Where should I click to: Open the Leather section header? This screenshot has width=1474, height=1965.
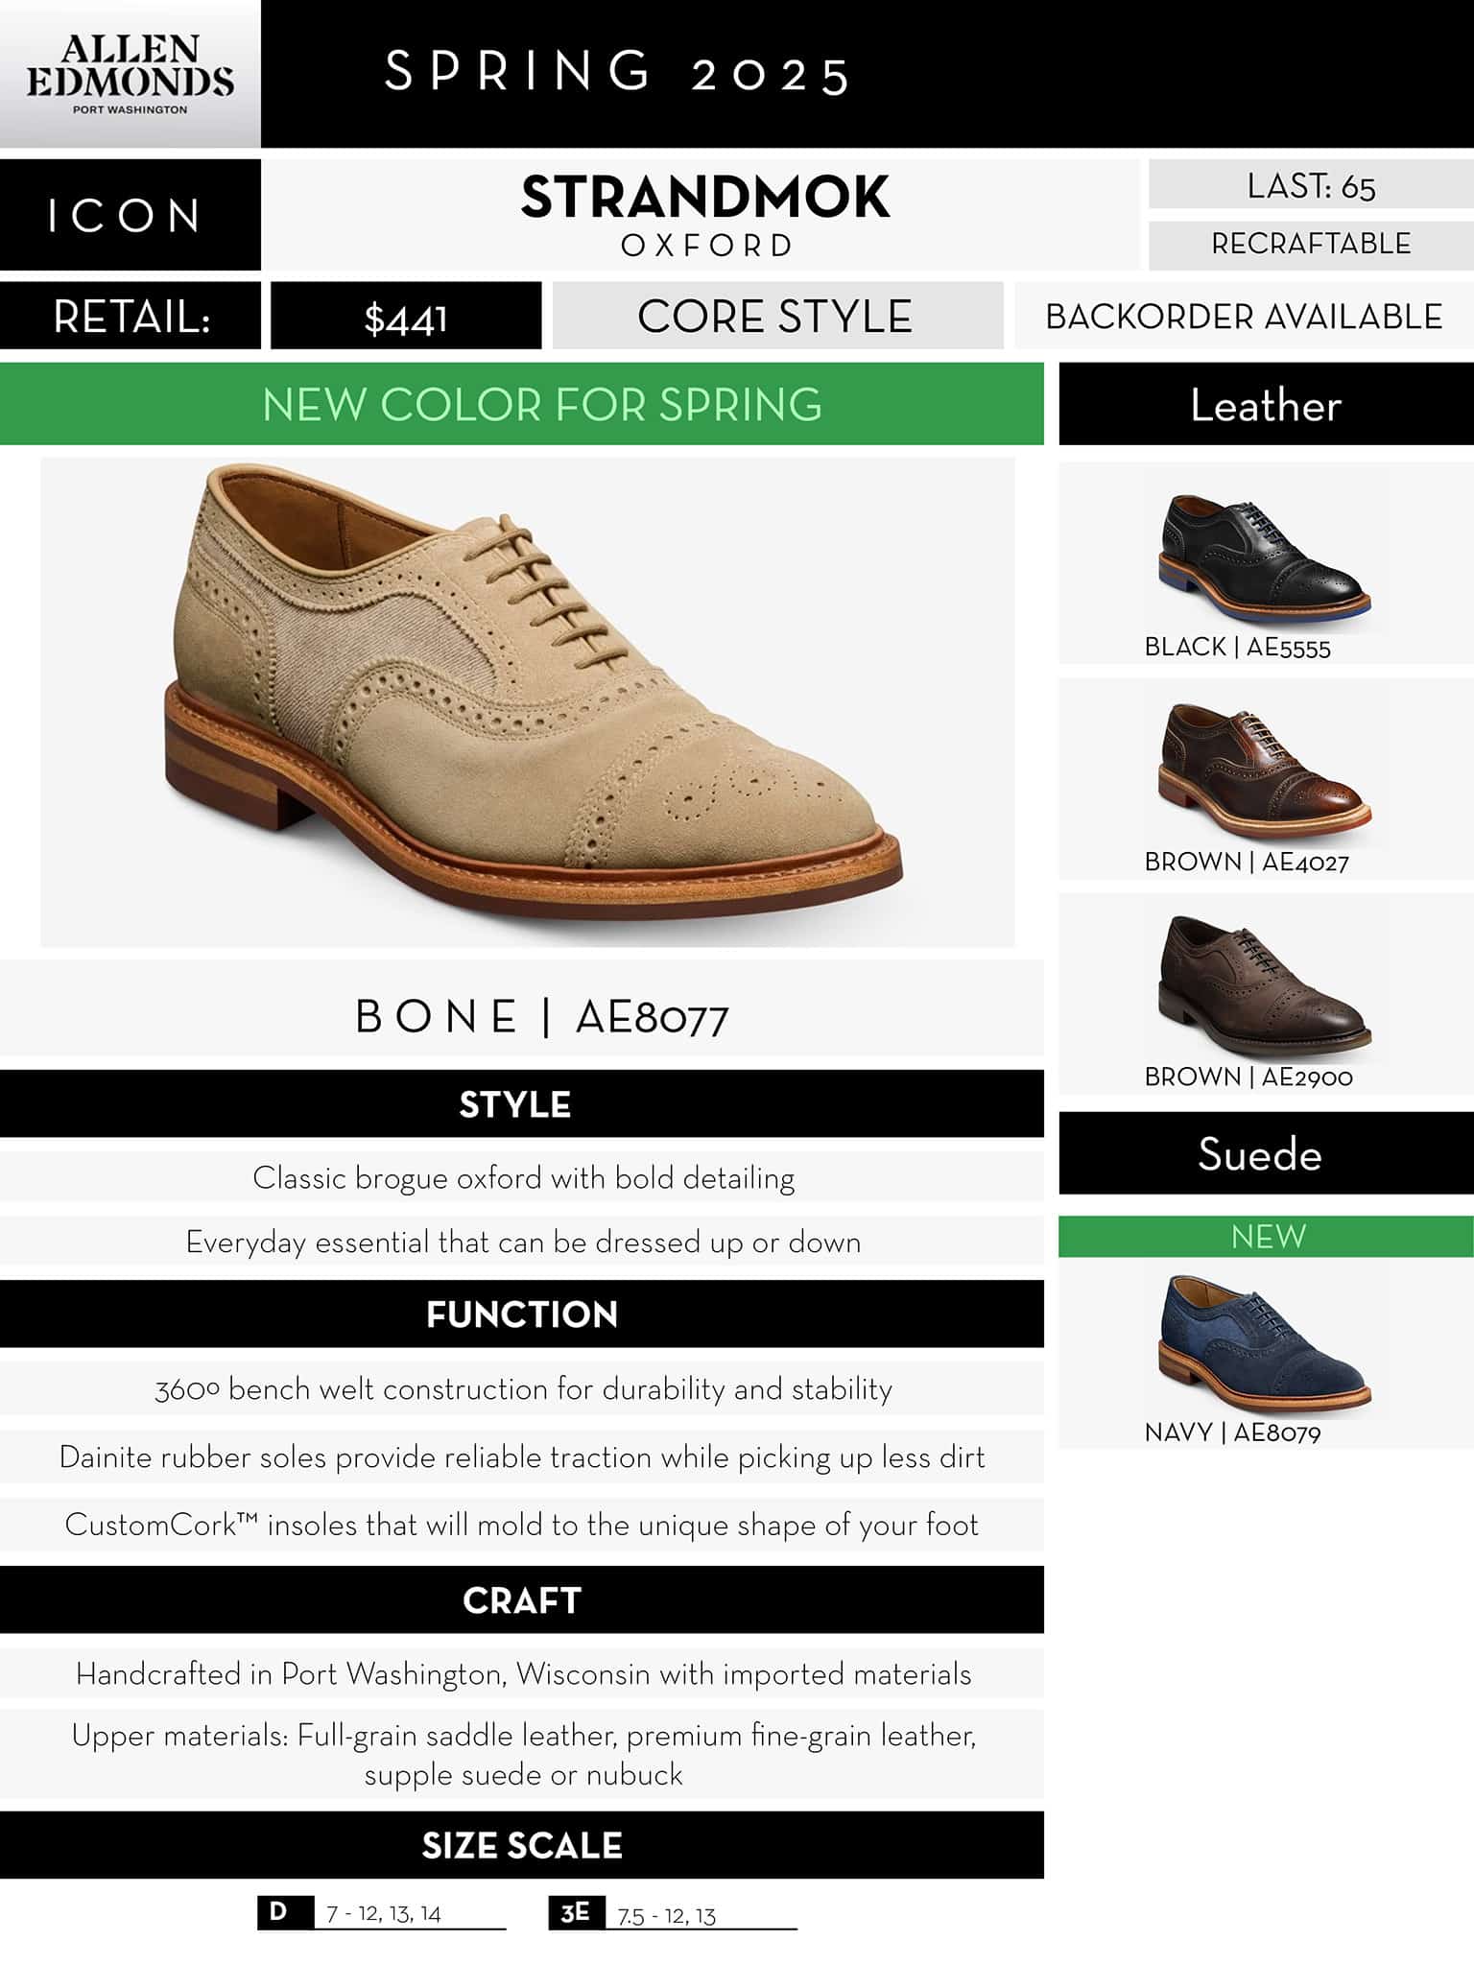point(1266,404)
